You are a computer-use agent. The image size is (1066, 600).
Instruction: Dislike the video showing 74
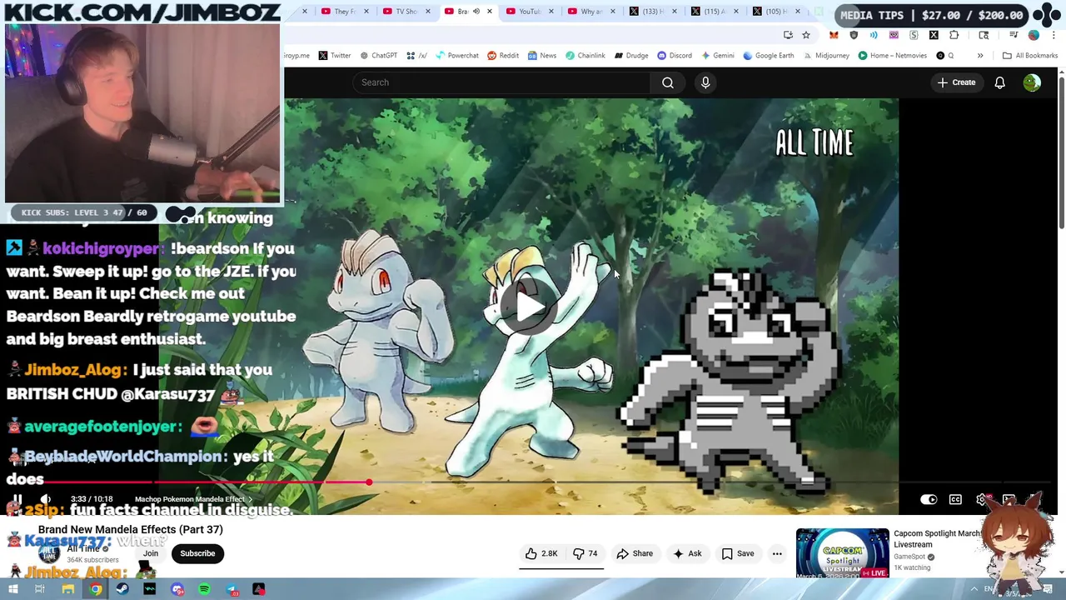[585, 553]
